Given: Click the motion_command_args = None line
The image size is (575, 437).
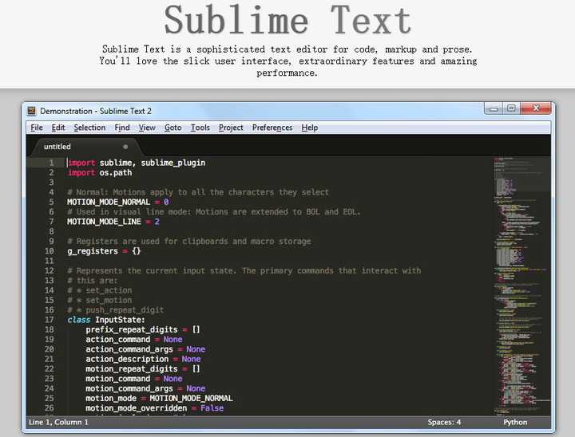Looking at the screenshot, I should click(x=145, y=388).
